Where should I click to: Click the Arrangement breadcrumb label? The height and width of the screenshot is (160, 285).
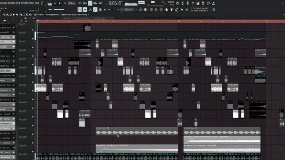(x=52, y=15)
